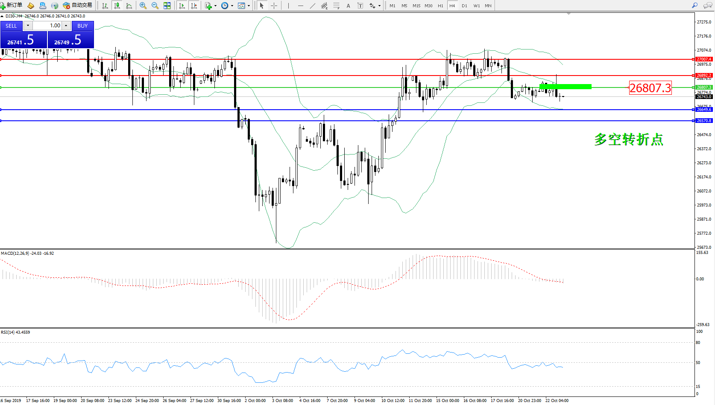Click the zoom in magnifier icon
The width and height of the screenshot is (715, 405).
click(x=143, y=6)
